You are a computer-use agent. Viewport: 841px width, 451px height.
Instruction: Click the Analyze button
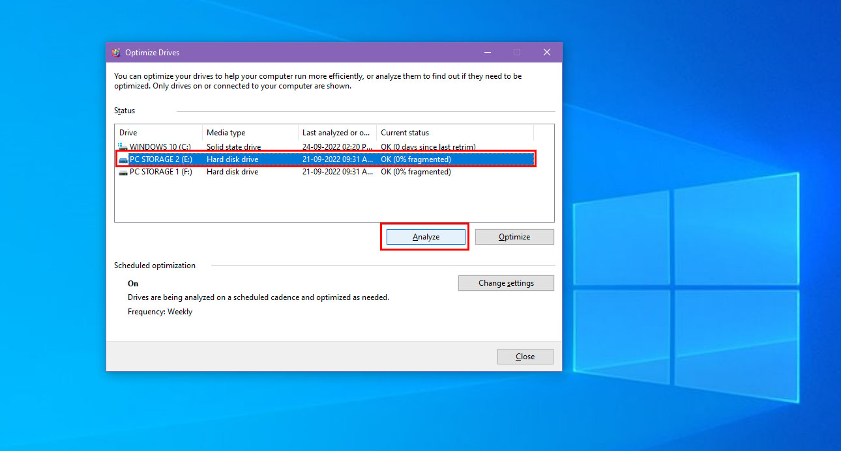pyautogui.click(x=426, y=237)
